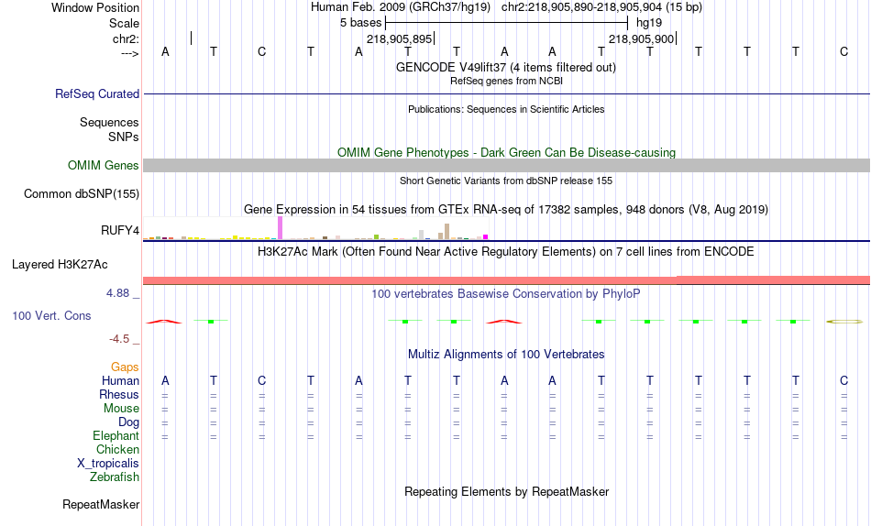The height and width of the screenshot is (526, 871).
Task: Click the Zebrafish species row label
Action: point(115,477)
